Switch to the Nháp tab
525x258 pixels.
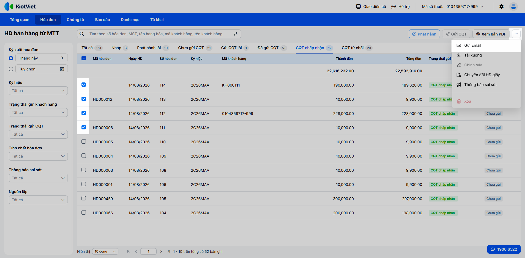pos(119,48)
